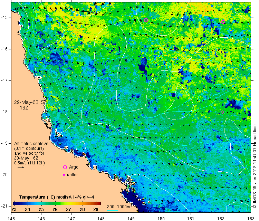Screen dimensions: 259x221
Task: Click the longitude axis label 148
Action: point(101,219)
